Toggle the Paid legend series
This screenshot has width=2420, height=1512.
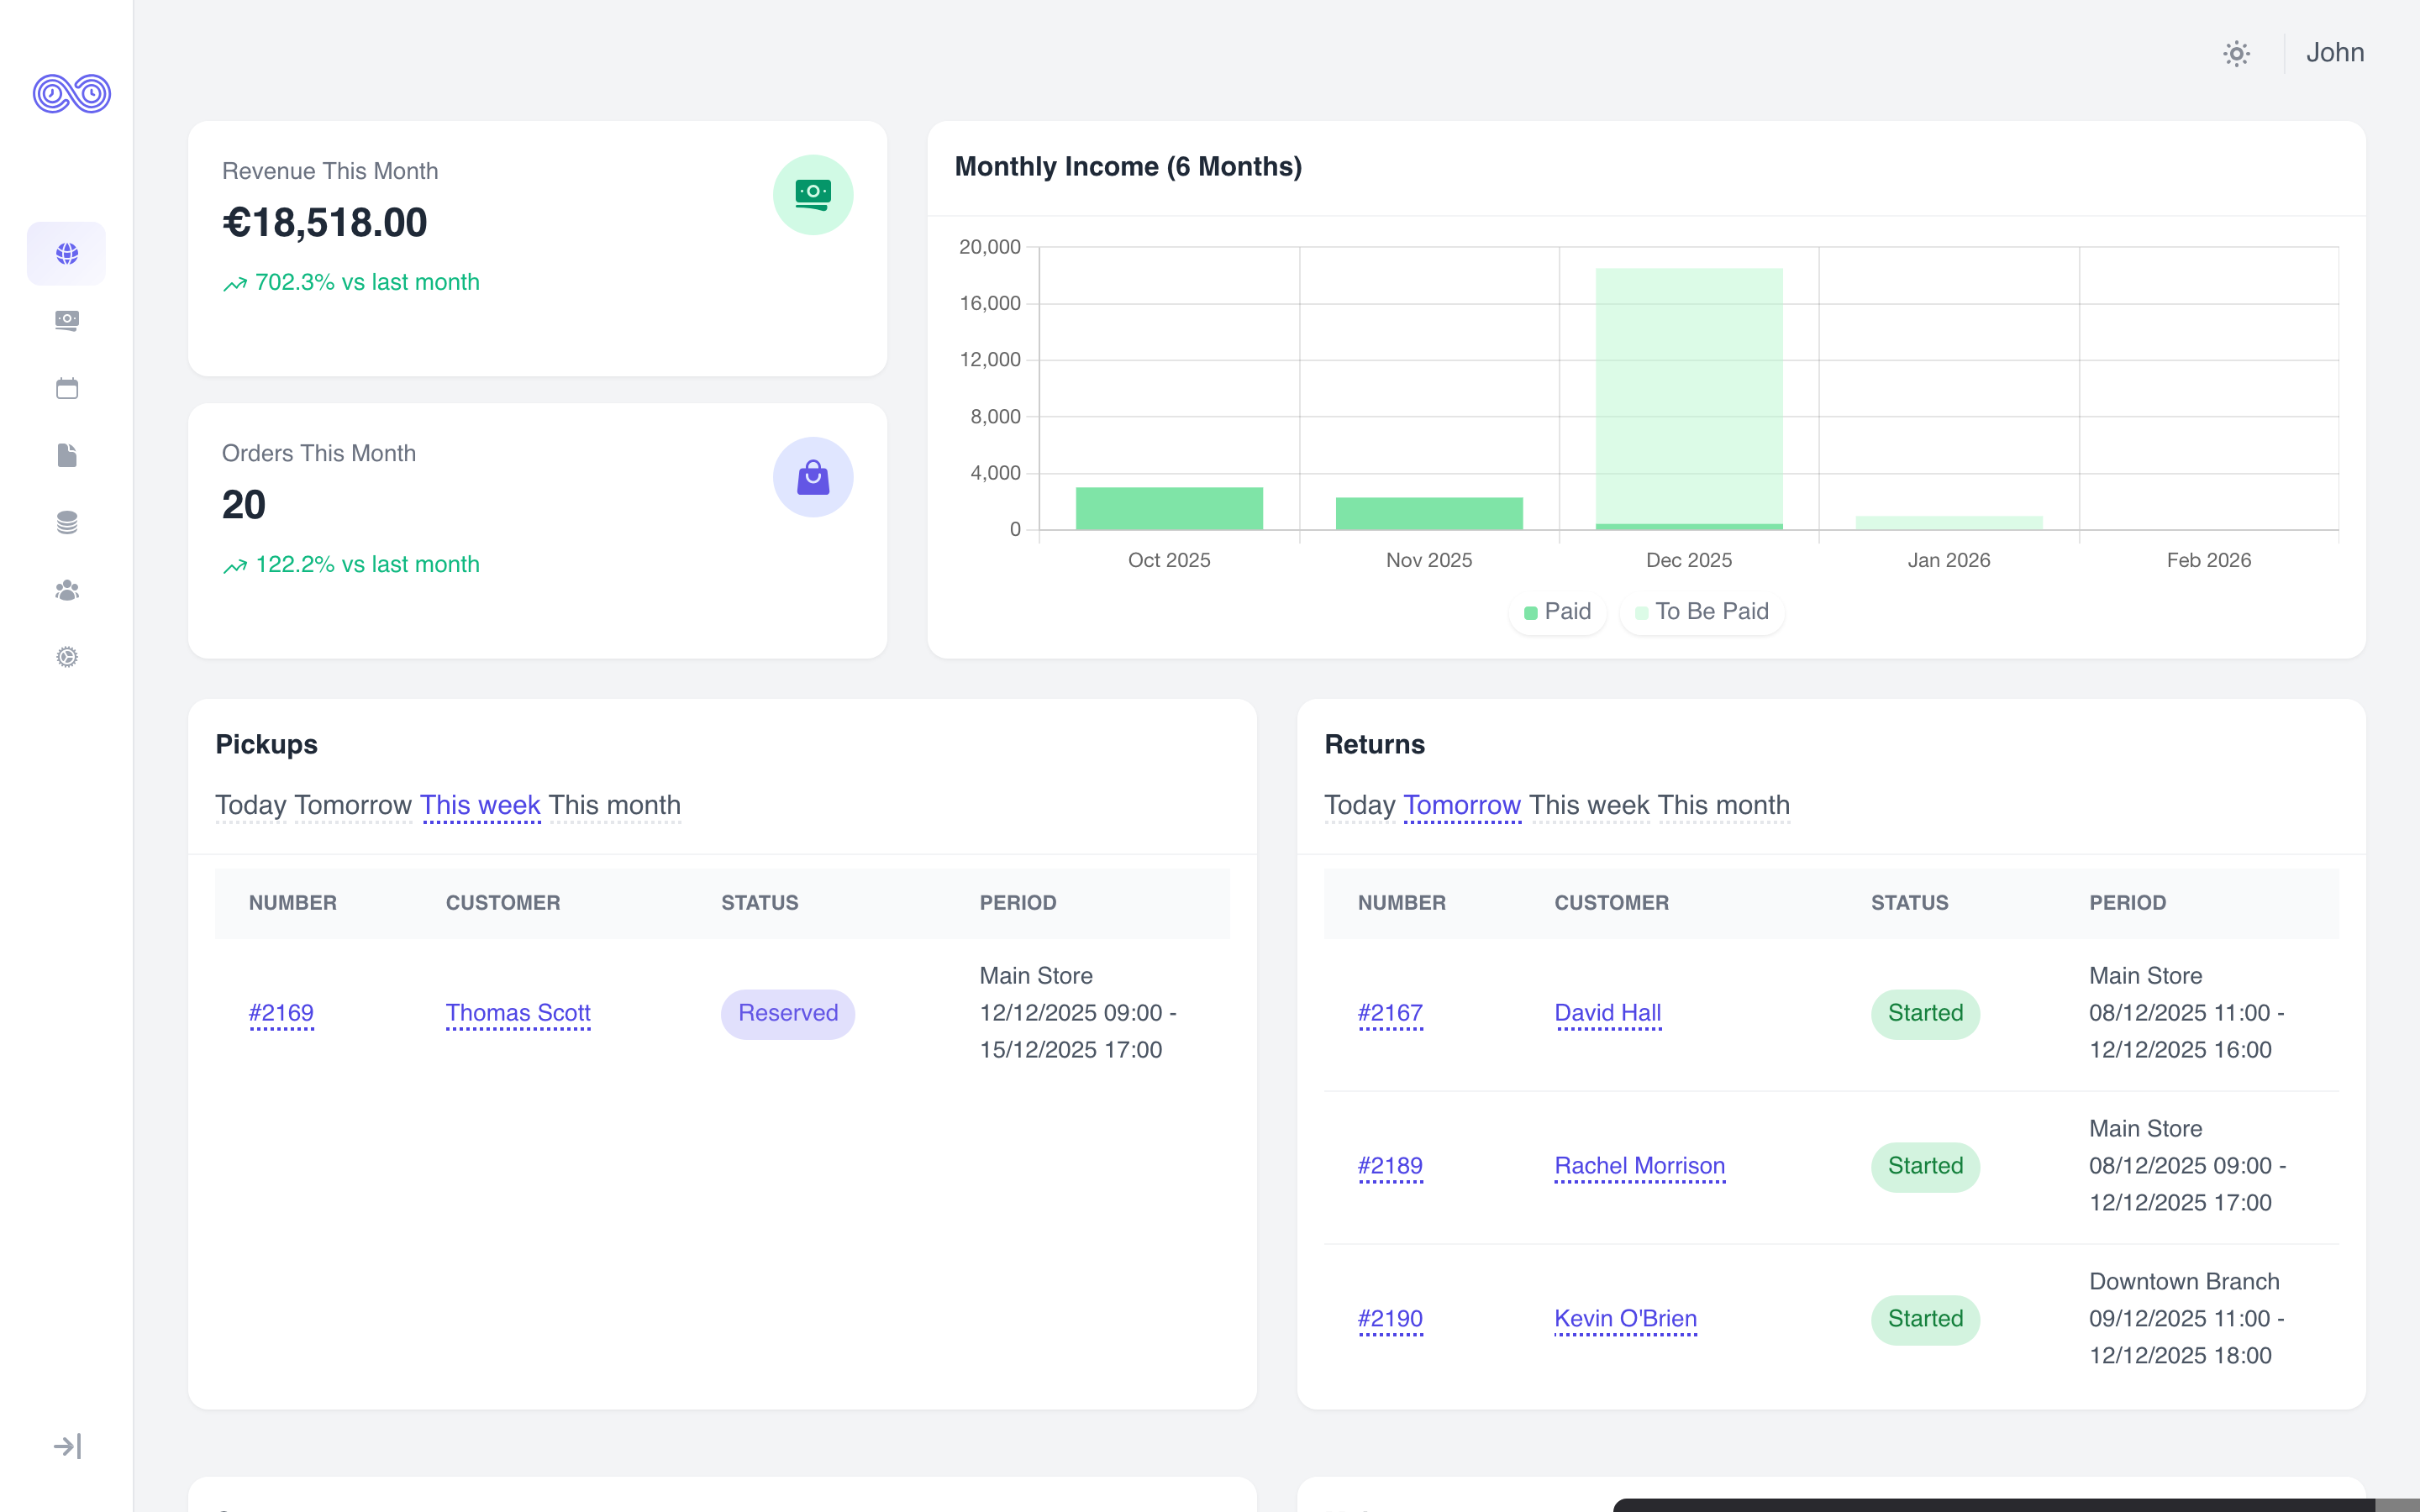[1557, 612]
